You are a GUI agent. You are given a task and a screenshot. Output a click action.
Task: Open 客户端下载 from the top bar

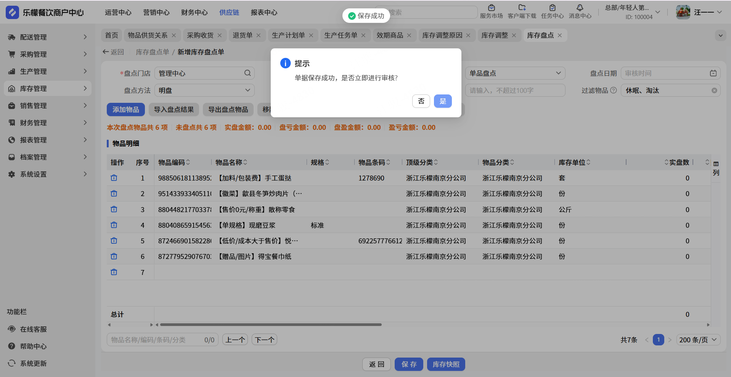[522, 8]
